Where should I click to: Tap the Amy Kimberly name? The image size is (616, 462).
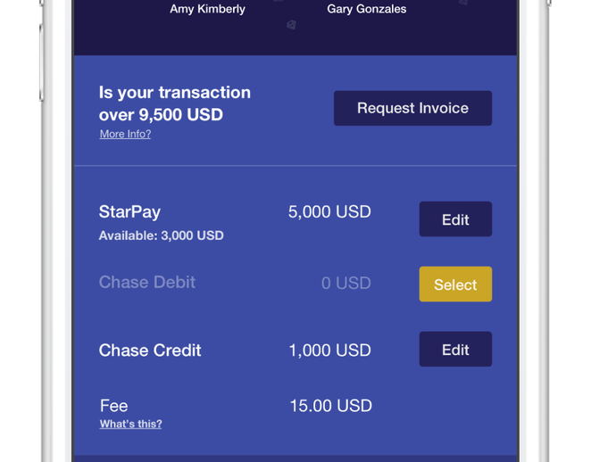[207, 9]
